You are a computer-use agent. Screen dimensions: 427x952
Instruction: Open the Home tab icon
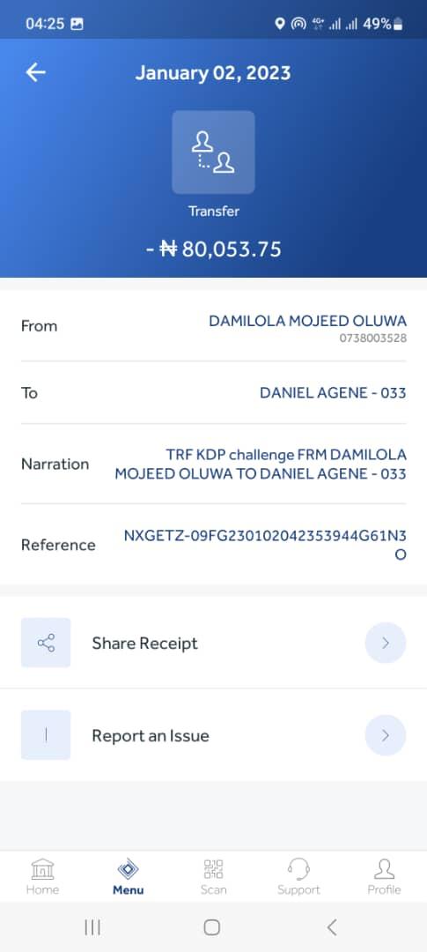point(42,869)
